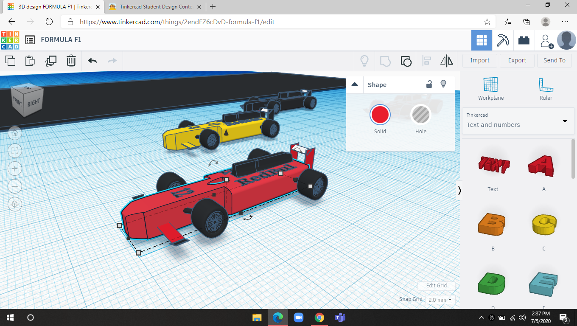Open File Explorer from taskbar

point(257,318)
